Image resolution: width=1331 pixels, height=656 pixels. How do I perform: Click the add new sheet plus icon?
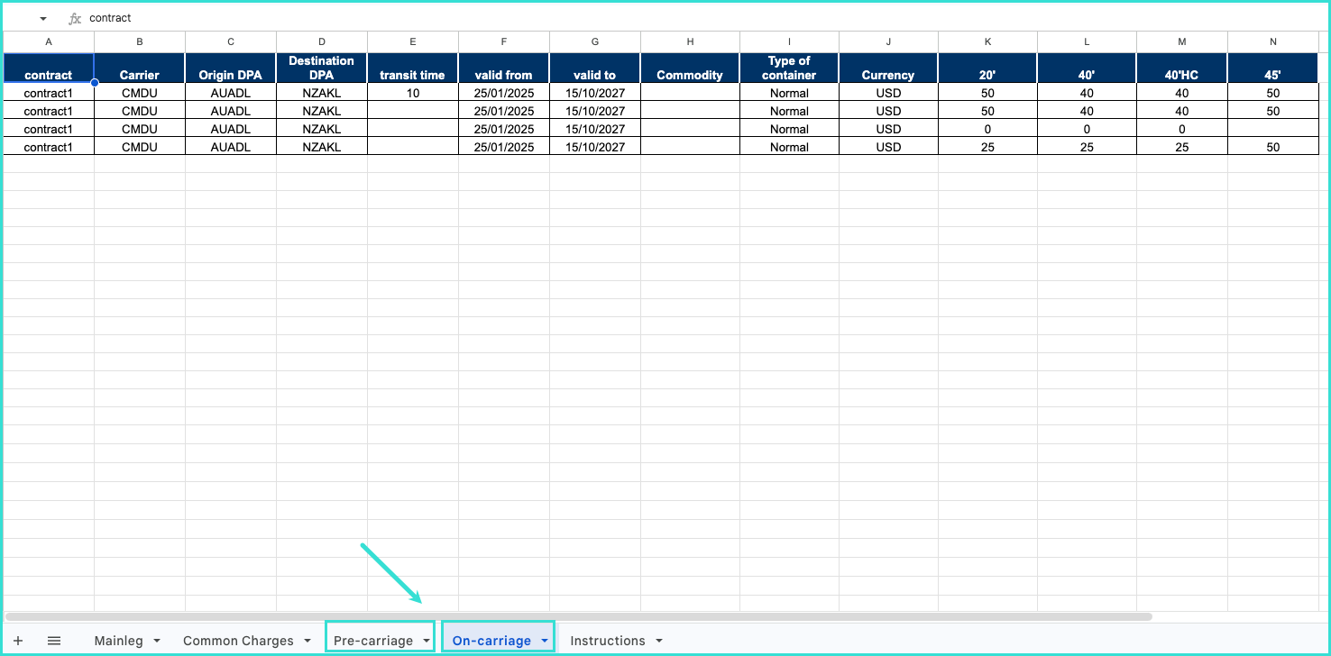click(x=18, y=641)
